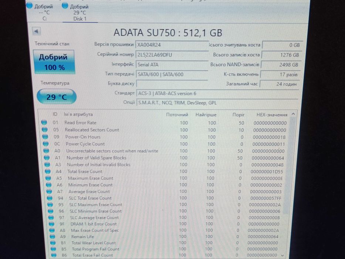Click the status icon for SLC Total Erase Count
Screen dimensions: 345x259
pos(50,198)
